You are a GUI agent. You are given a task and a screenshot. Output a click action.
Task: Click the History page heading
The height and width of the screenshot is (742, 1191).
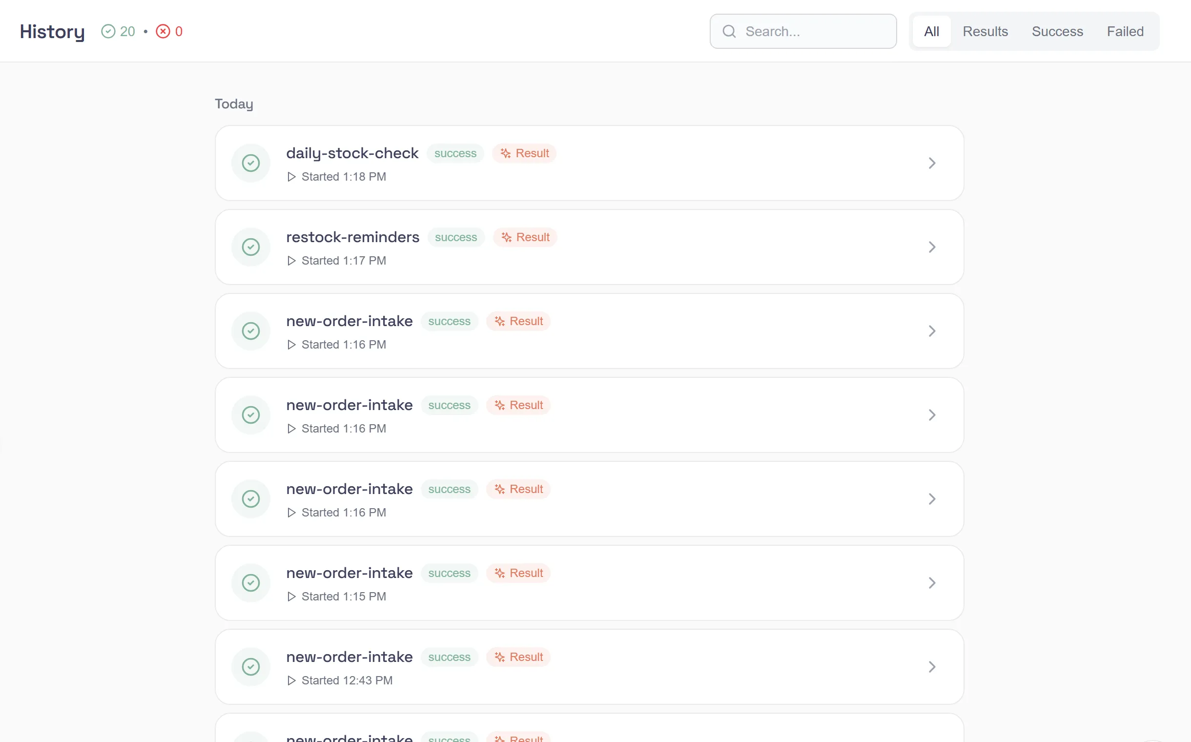(52, 32)
